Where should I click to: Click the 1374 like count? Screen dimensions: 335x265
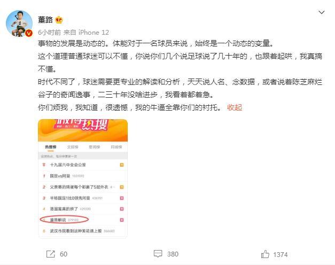pos(281,254)
